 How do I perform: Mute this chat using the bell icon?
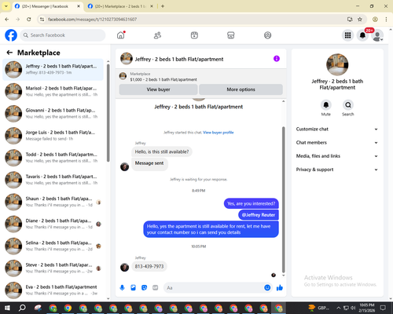(x=326, y=105)
